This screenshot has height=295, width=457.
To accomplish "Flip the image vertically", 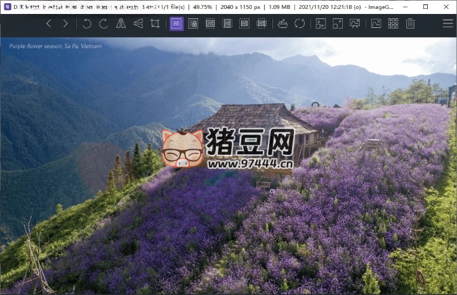I will point(138,23).
